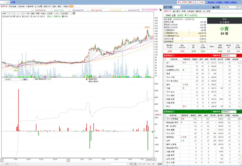Image resolution: width=242 pixels, height=166 pixels.
Task: Click the question mark icon in 區間買超15 header
Action: pos(211,55)
